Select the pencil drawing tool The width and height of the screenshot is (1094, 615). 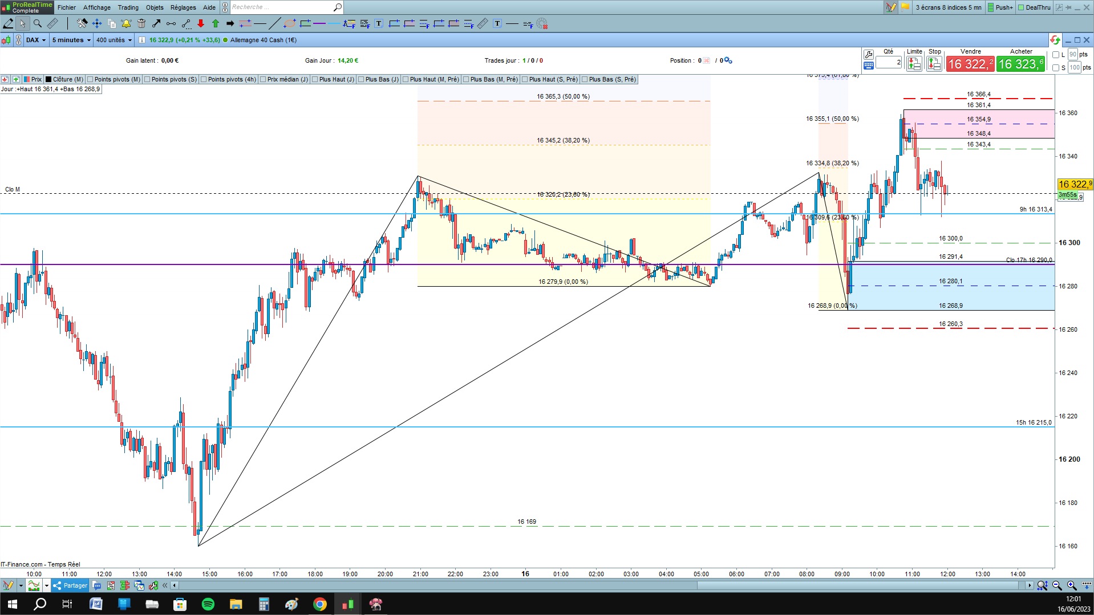(x=8, y=23)
